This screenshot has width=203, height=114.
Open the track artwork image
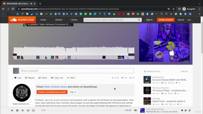[164, 42]
